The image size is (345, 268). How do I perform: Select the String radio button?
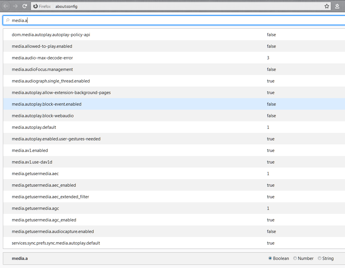click(x=319, y=258)
